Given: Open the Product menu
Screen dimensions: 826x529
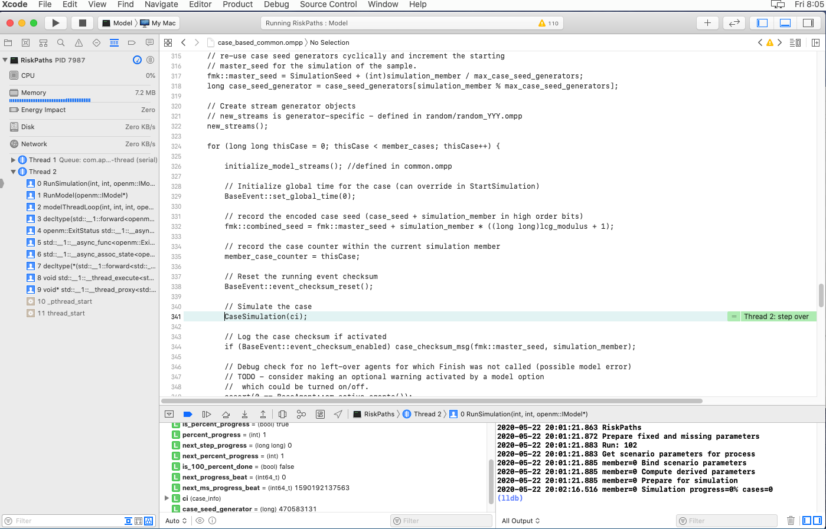Looking at the screenshot, I should coord(238,4).
